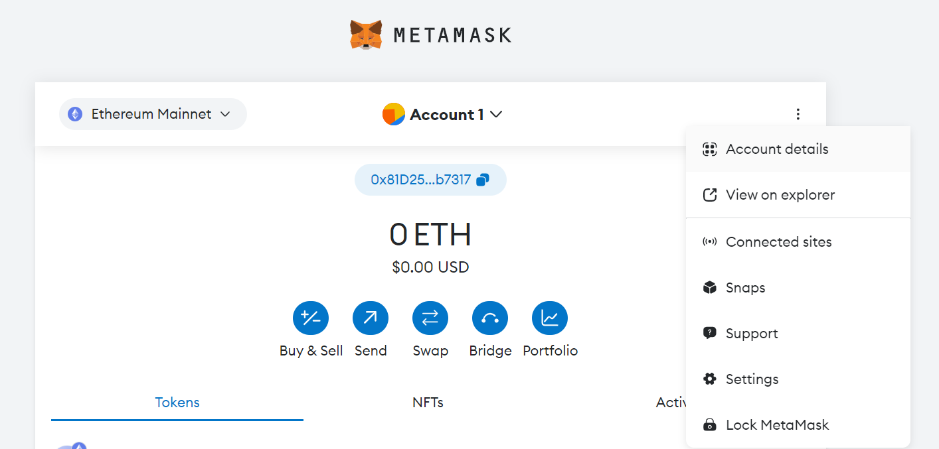Open Connected sites from the menu

[778, 242]
